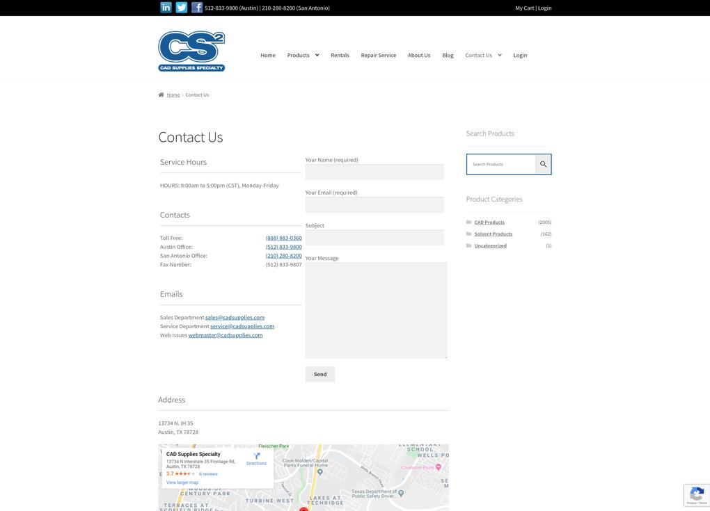Click the magnifier search button
Image resolution: width=710 pixels, height=511 pixels.
[x=544, y=164]
